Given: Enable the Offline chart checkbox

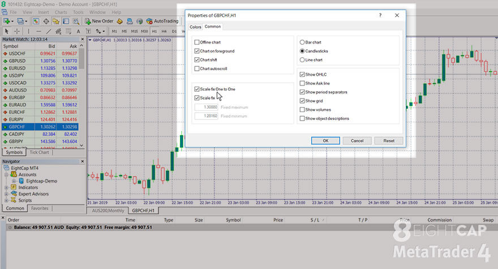Looking at the screenshot, I should (x=197, y=42).
